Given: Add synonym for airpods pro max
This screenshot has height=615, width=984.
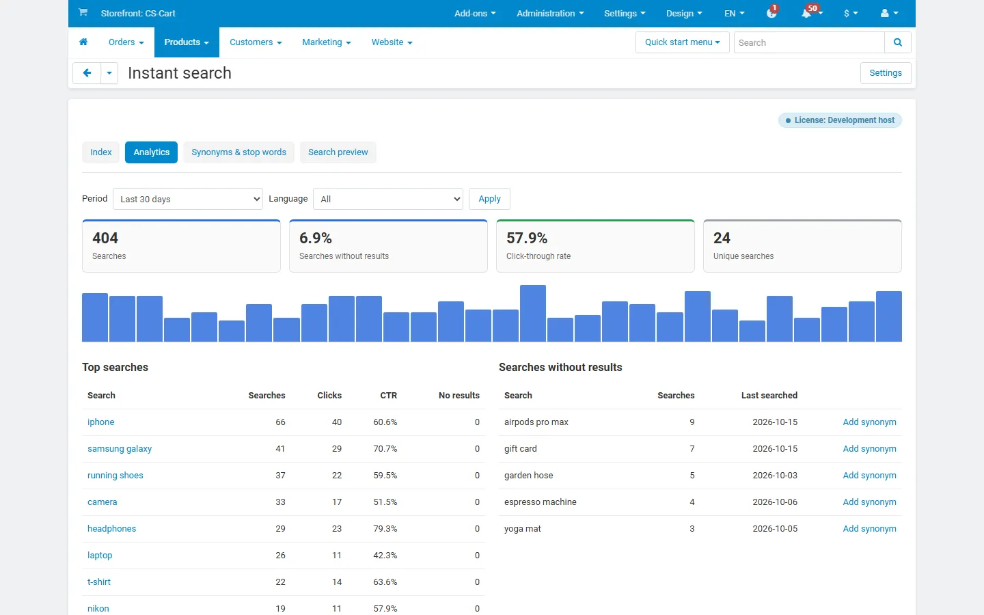Looking at the screenshot, I should [869, 422].
